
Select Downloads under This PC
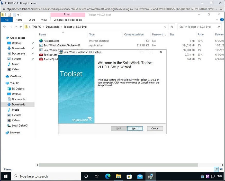click(18, 104)
